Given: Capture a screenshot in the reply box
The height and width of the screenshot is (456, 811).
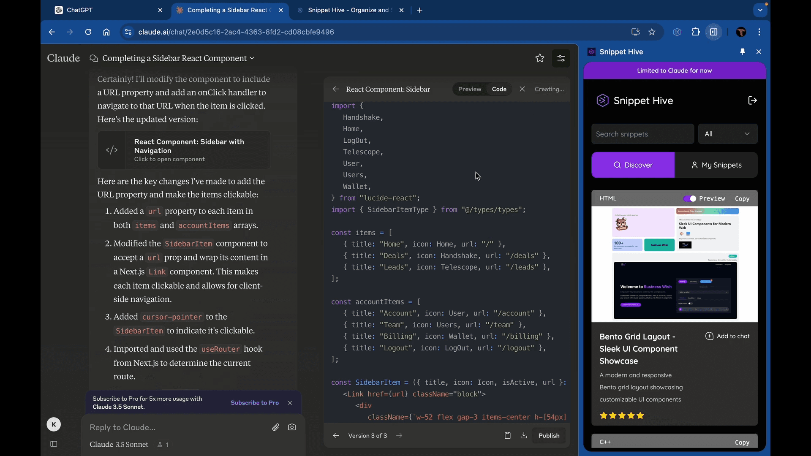Looking at the screenshot, I should click(292, 427).
